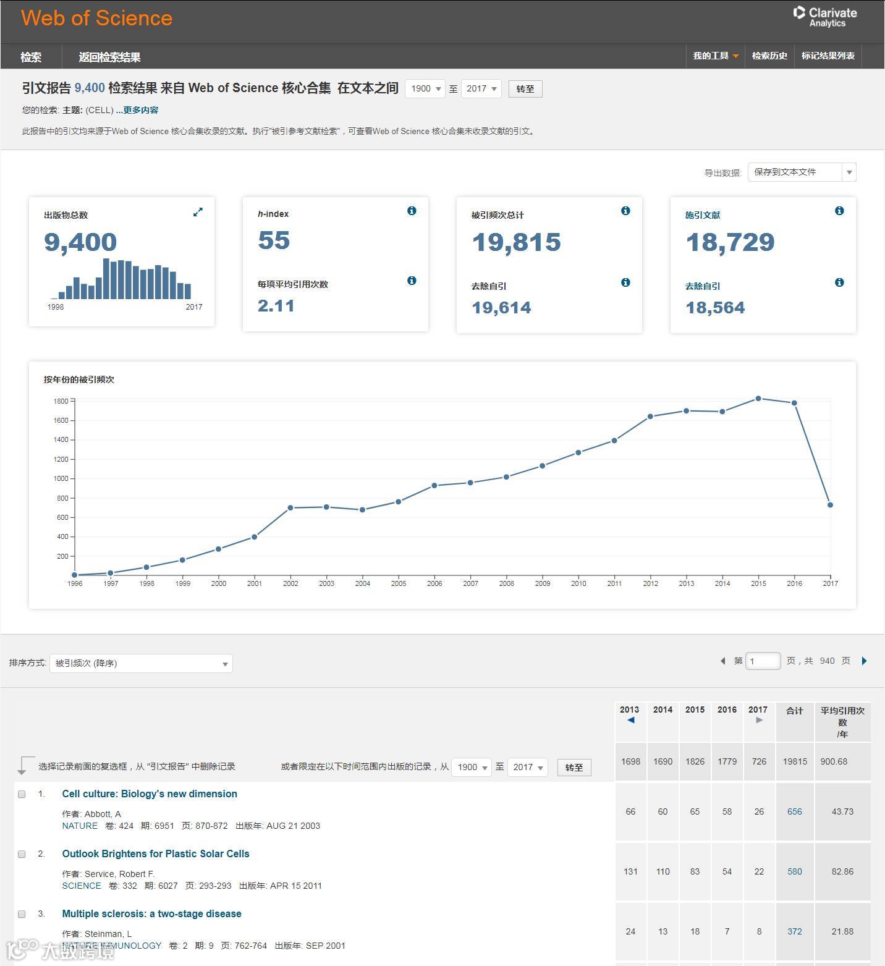This screenshot has width=885, height=966.
Task: Click the 2017 data point on chart
Action: (830, 505)
